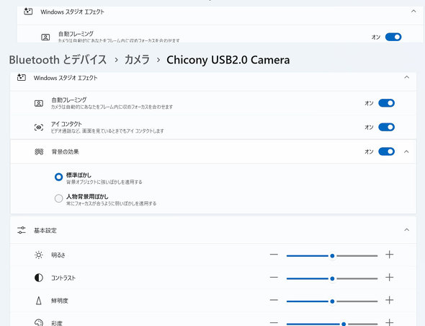Image resolution: width=425 pixels, height=326 pixels.
Task: Click the 明るさ slider track
Action: tap(332, 256)
